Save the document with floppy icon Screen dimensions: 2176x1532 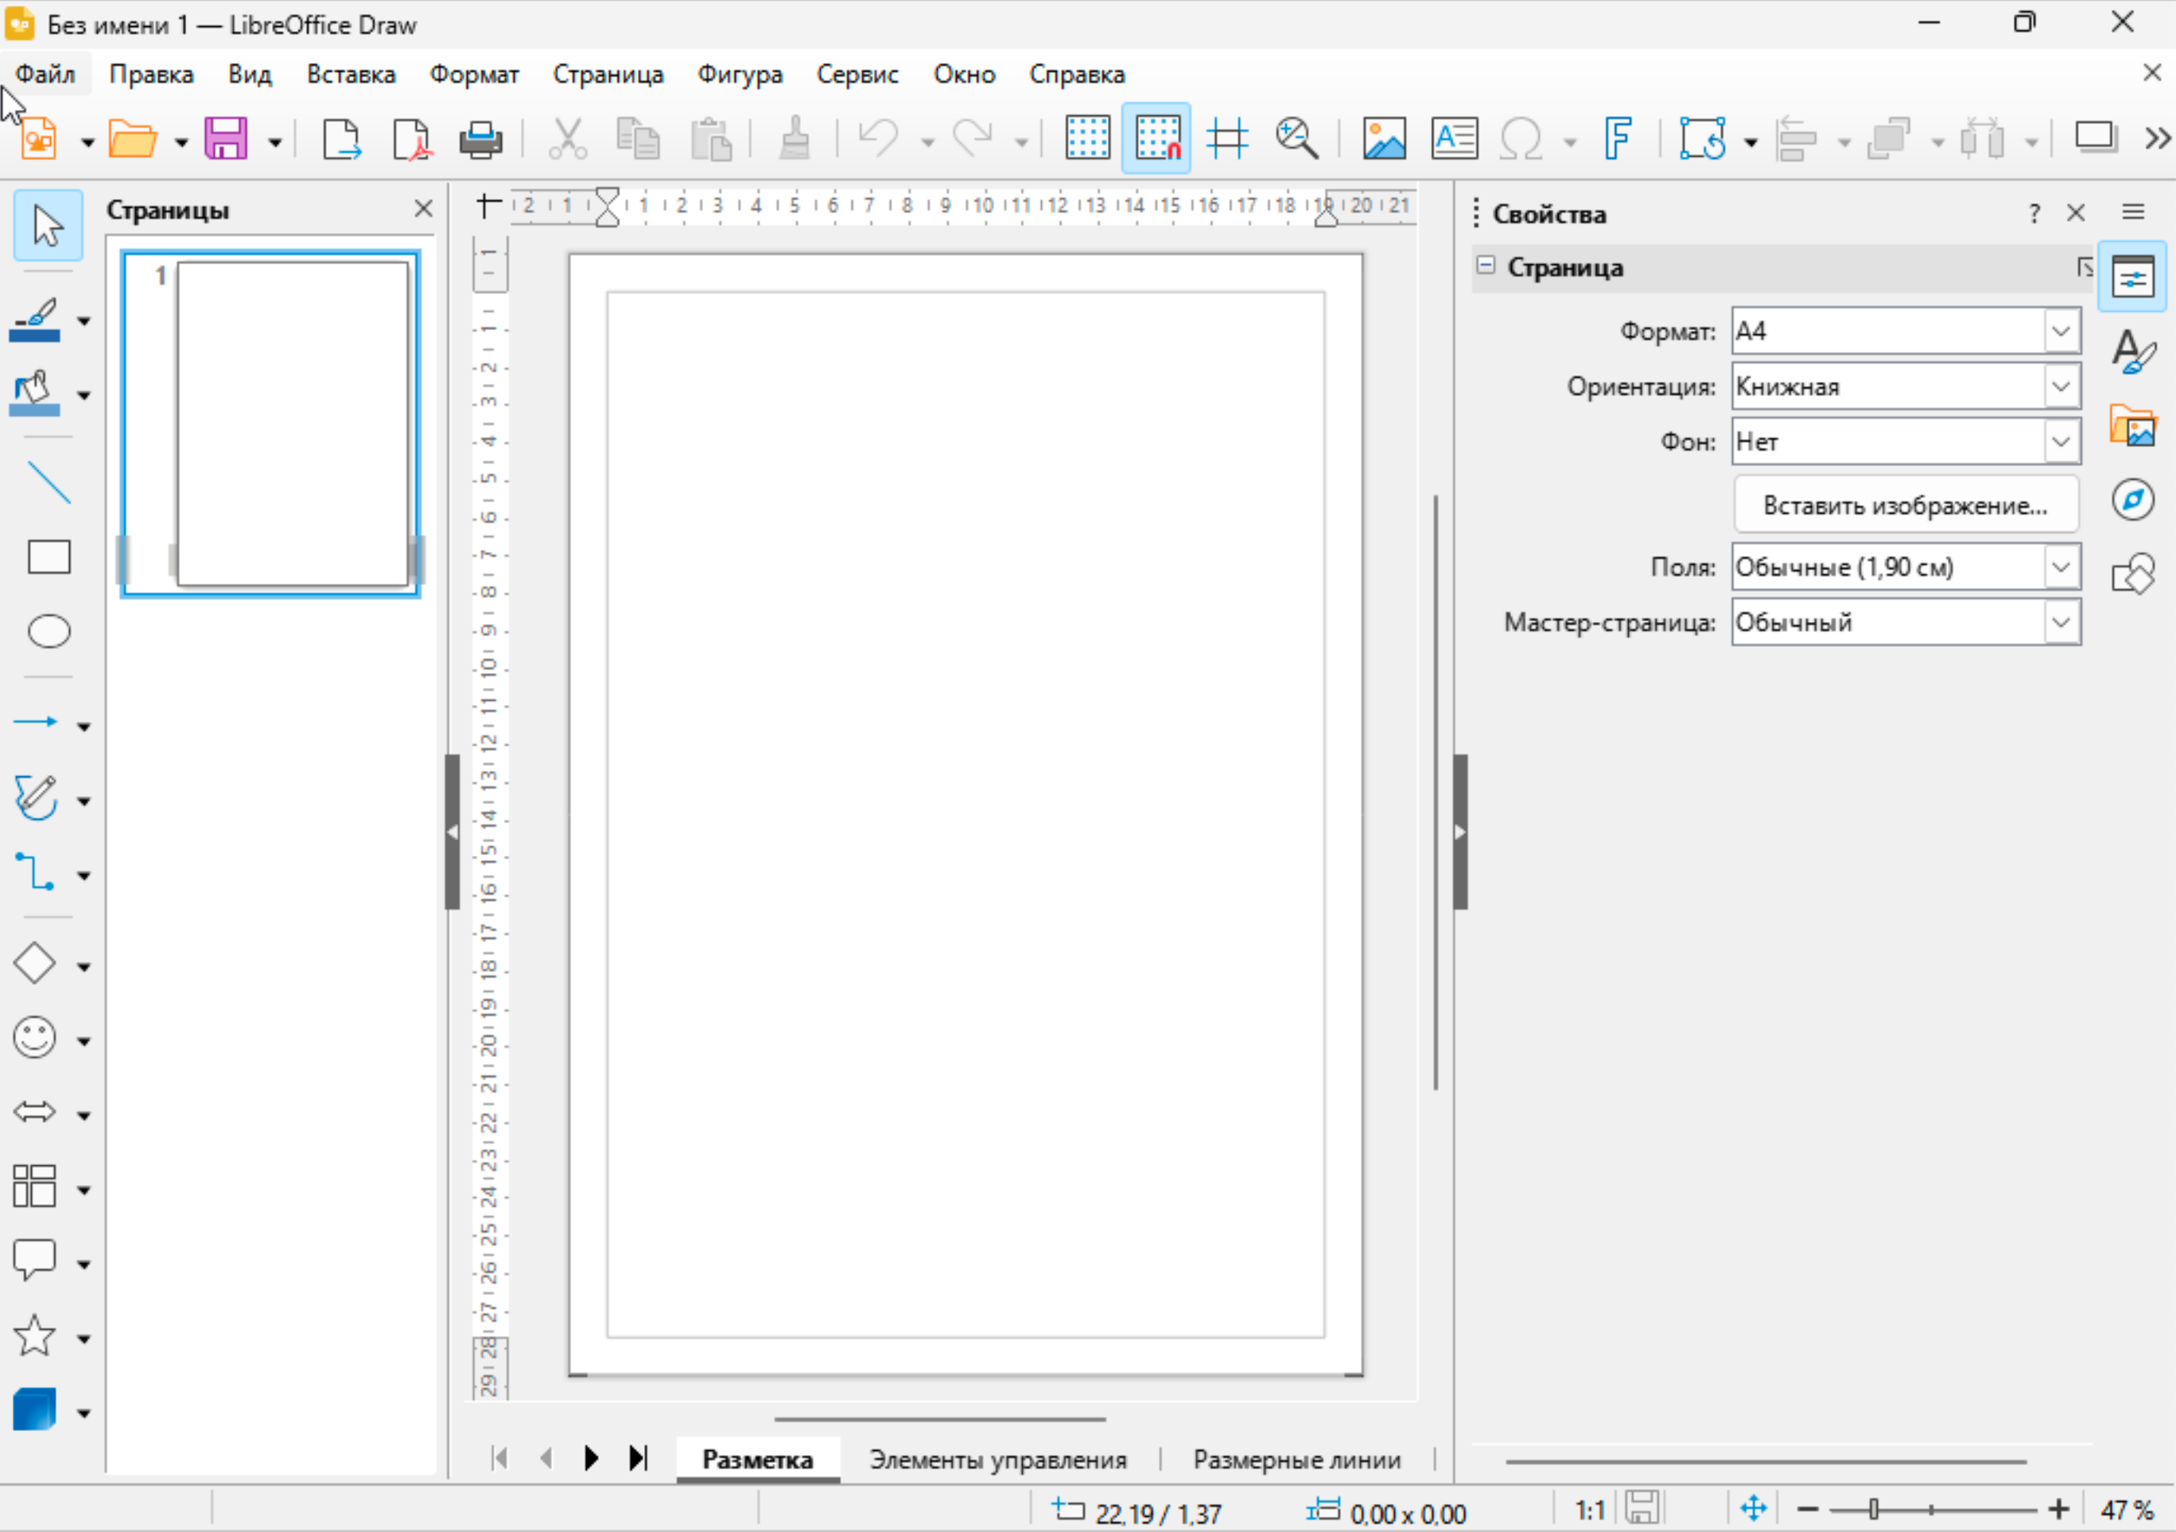[x=226, y=139]
